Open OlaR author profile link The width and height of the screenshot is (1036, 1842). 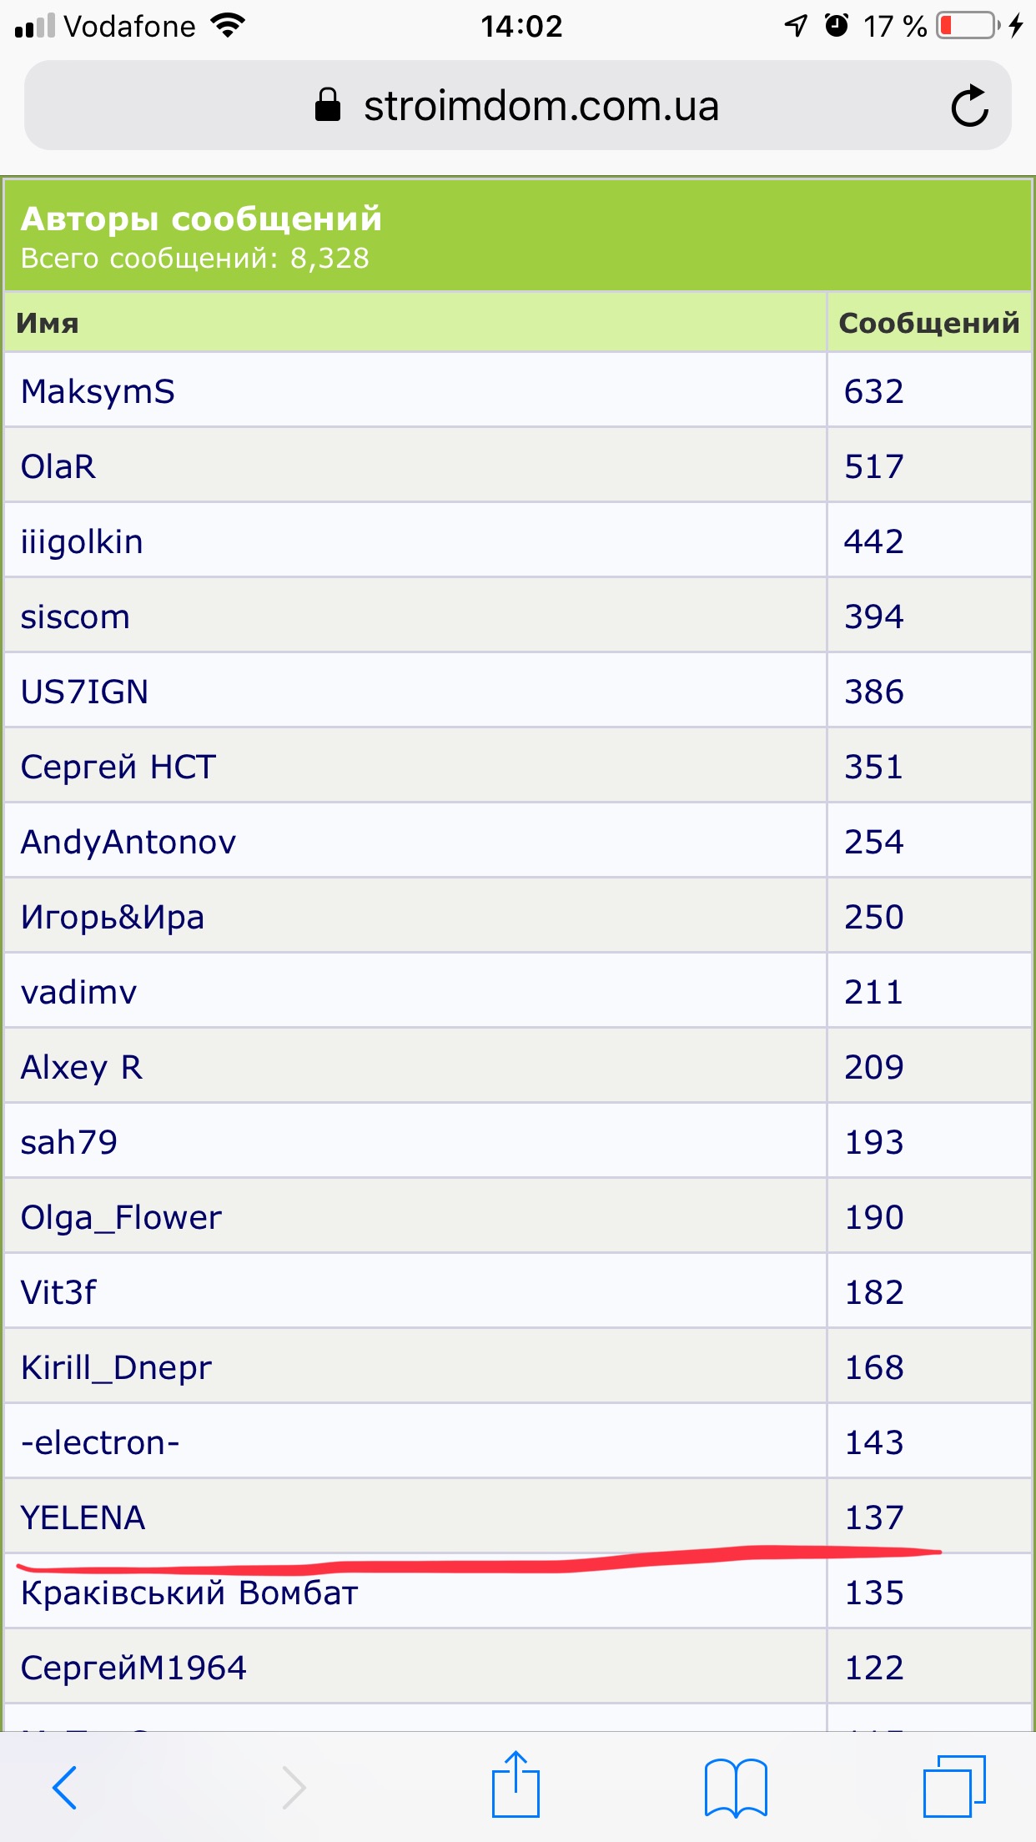[58, 466]
